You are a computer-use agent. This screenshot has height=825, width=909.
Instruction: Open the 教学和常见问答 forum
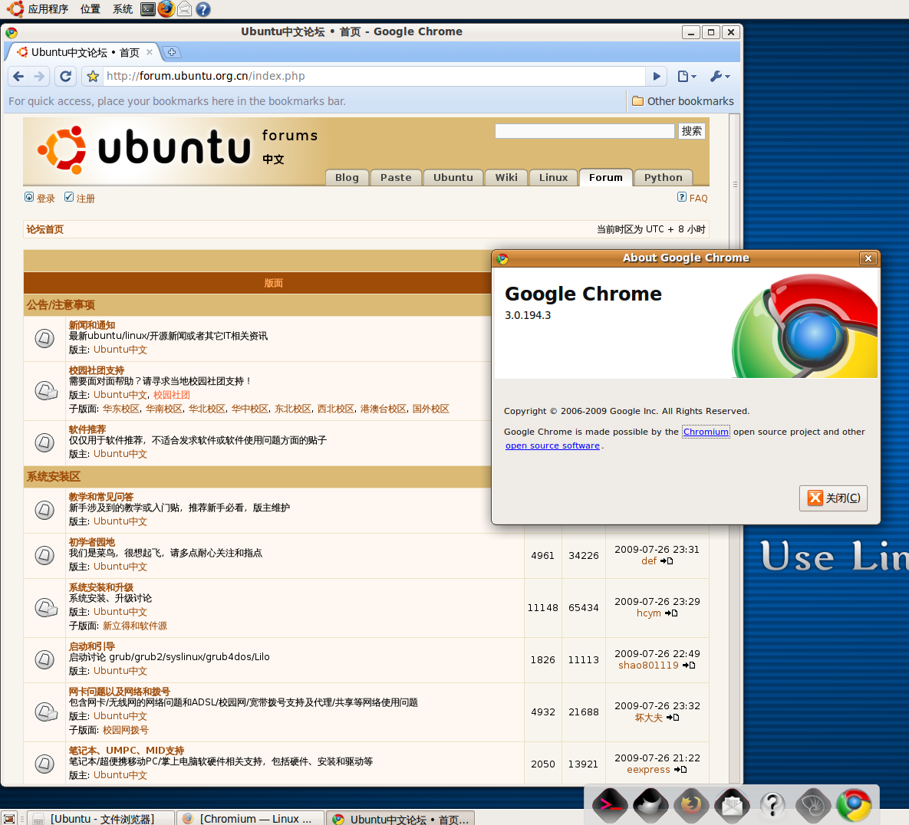pyautogui.click(x=100, y=497)
